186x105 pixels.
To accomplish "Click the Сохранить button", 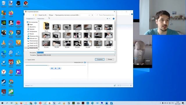I will [x=100, y=60].
